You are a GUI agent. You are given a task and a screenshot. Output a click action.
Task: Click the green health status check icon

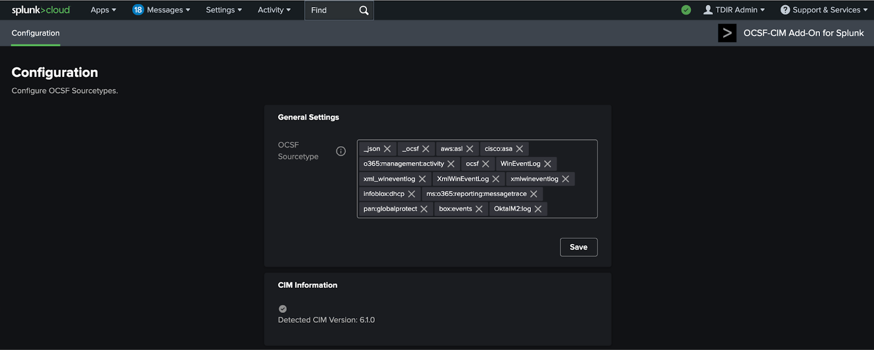pyautogui.click(x=686, y=10)
